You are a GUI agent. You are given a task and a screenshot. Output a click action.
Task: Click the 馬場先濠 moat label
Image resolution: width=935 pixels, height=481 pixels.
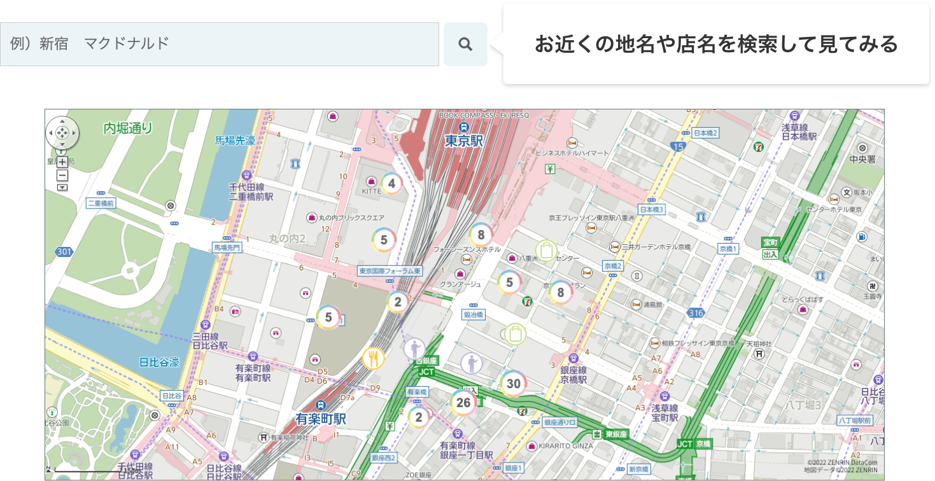pos(235,141)
